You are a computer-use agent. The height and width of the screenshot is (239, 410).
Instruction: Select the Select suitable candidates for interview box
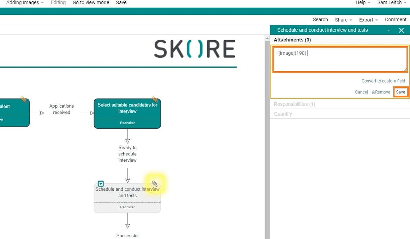click(127, 113)
